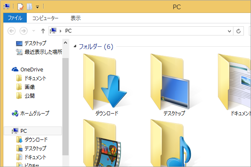This screenshot has height=167, width=251.
Task: Open the address bar history dropdown
Action: [x=229, y=31]
